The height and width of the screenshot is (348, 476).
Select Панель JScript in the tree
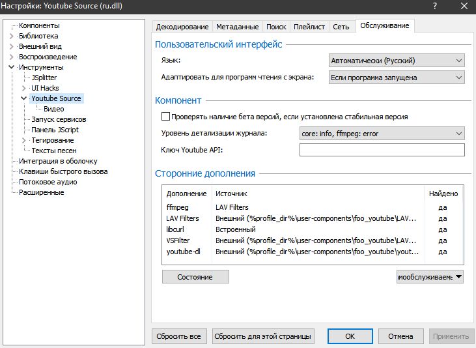tap(55, 130)
